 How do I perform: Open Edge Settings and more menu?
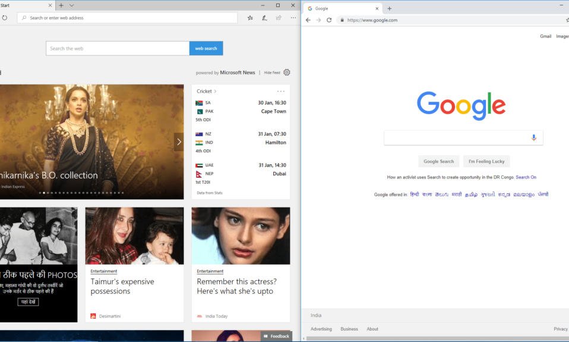click(293, 18)
